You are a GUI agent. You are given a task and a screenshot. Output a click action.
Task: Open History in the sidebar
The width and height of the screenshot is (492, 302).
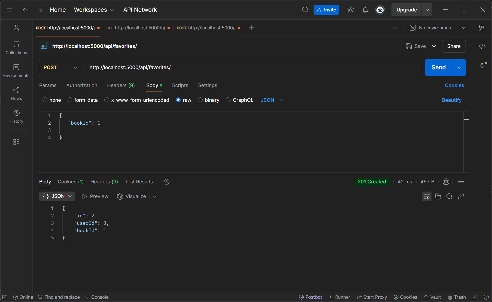pos(16,116)
